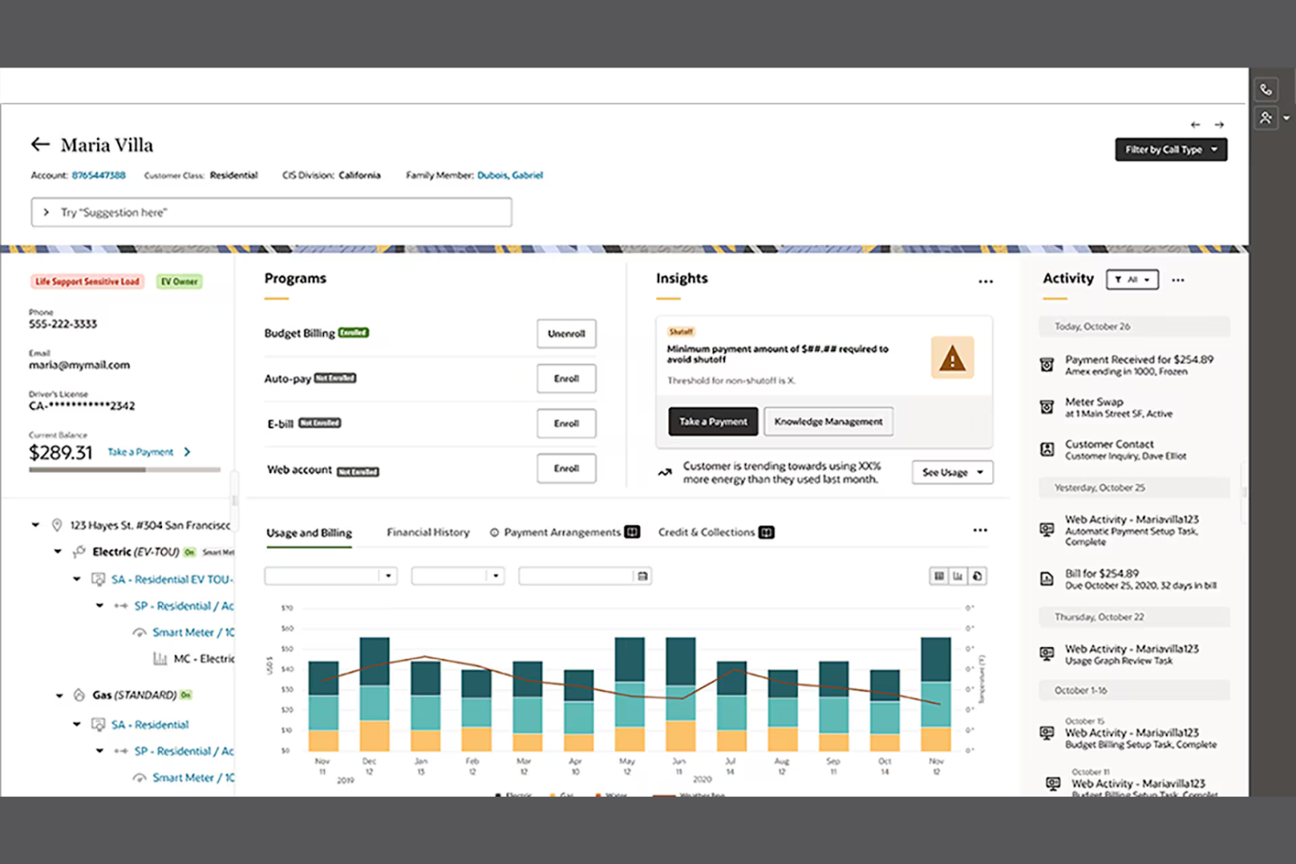Click the export/download icon beside the chart views

[x=979, y=576]
